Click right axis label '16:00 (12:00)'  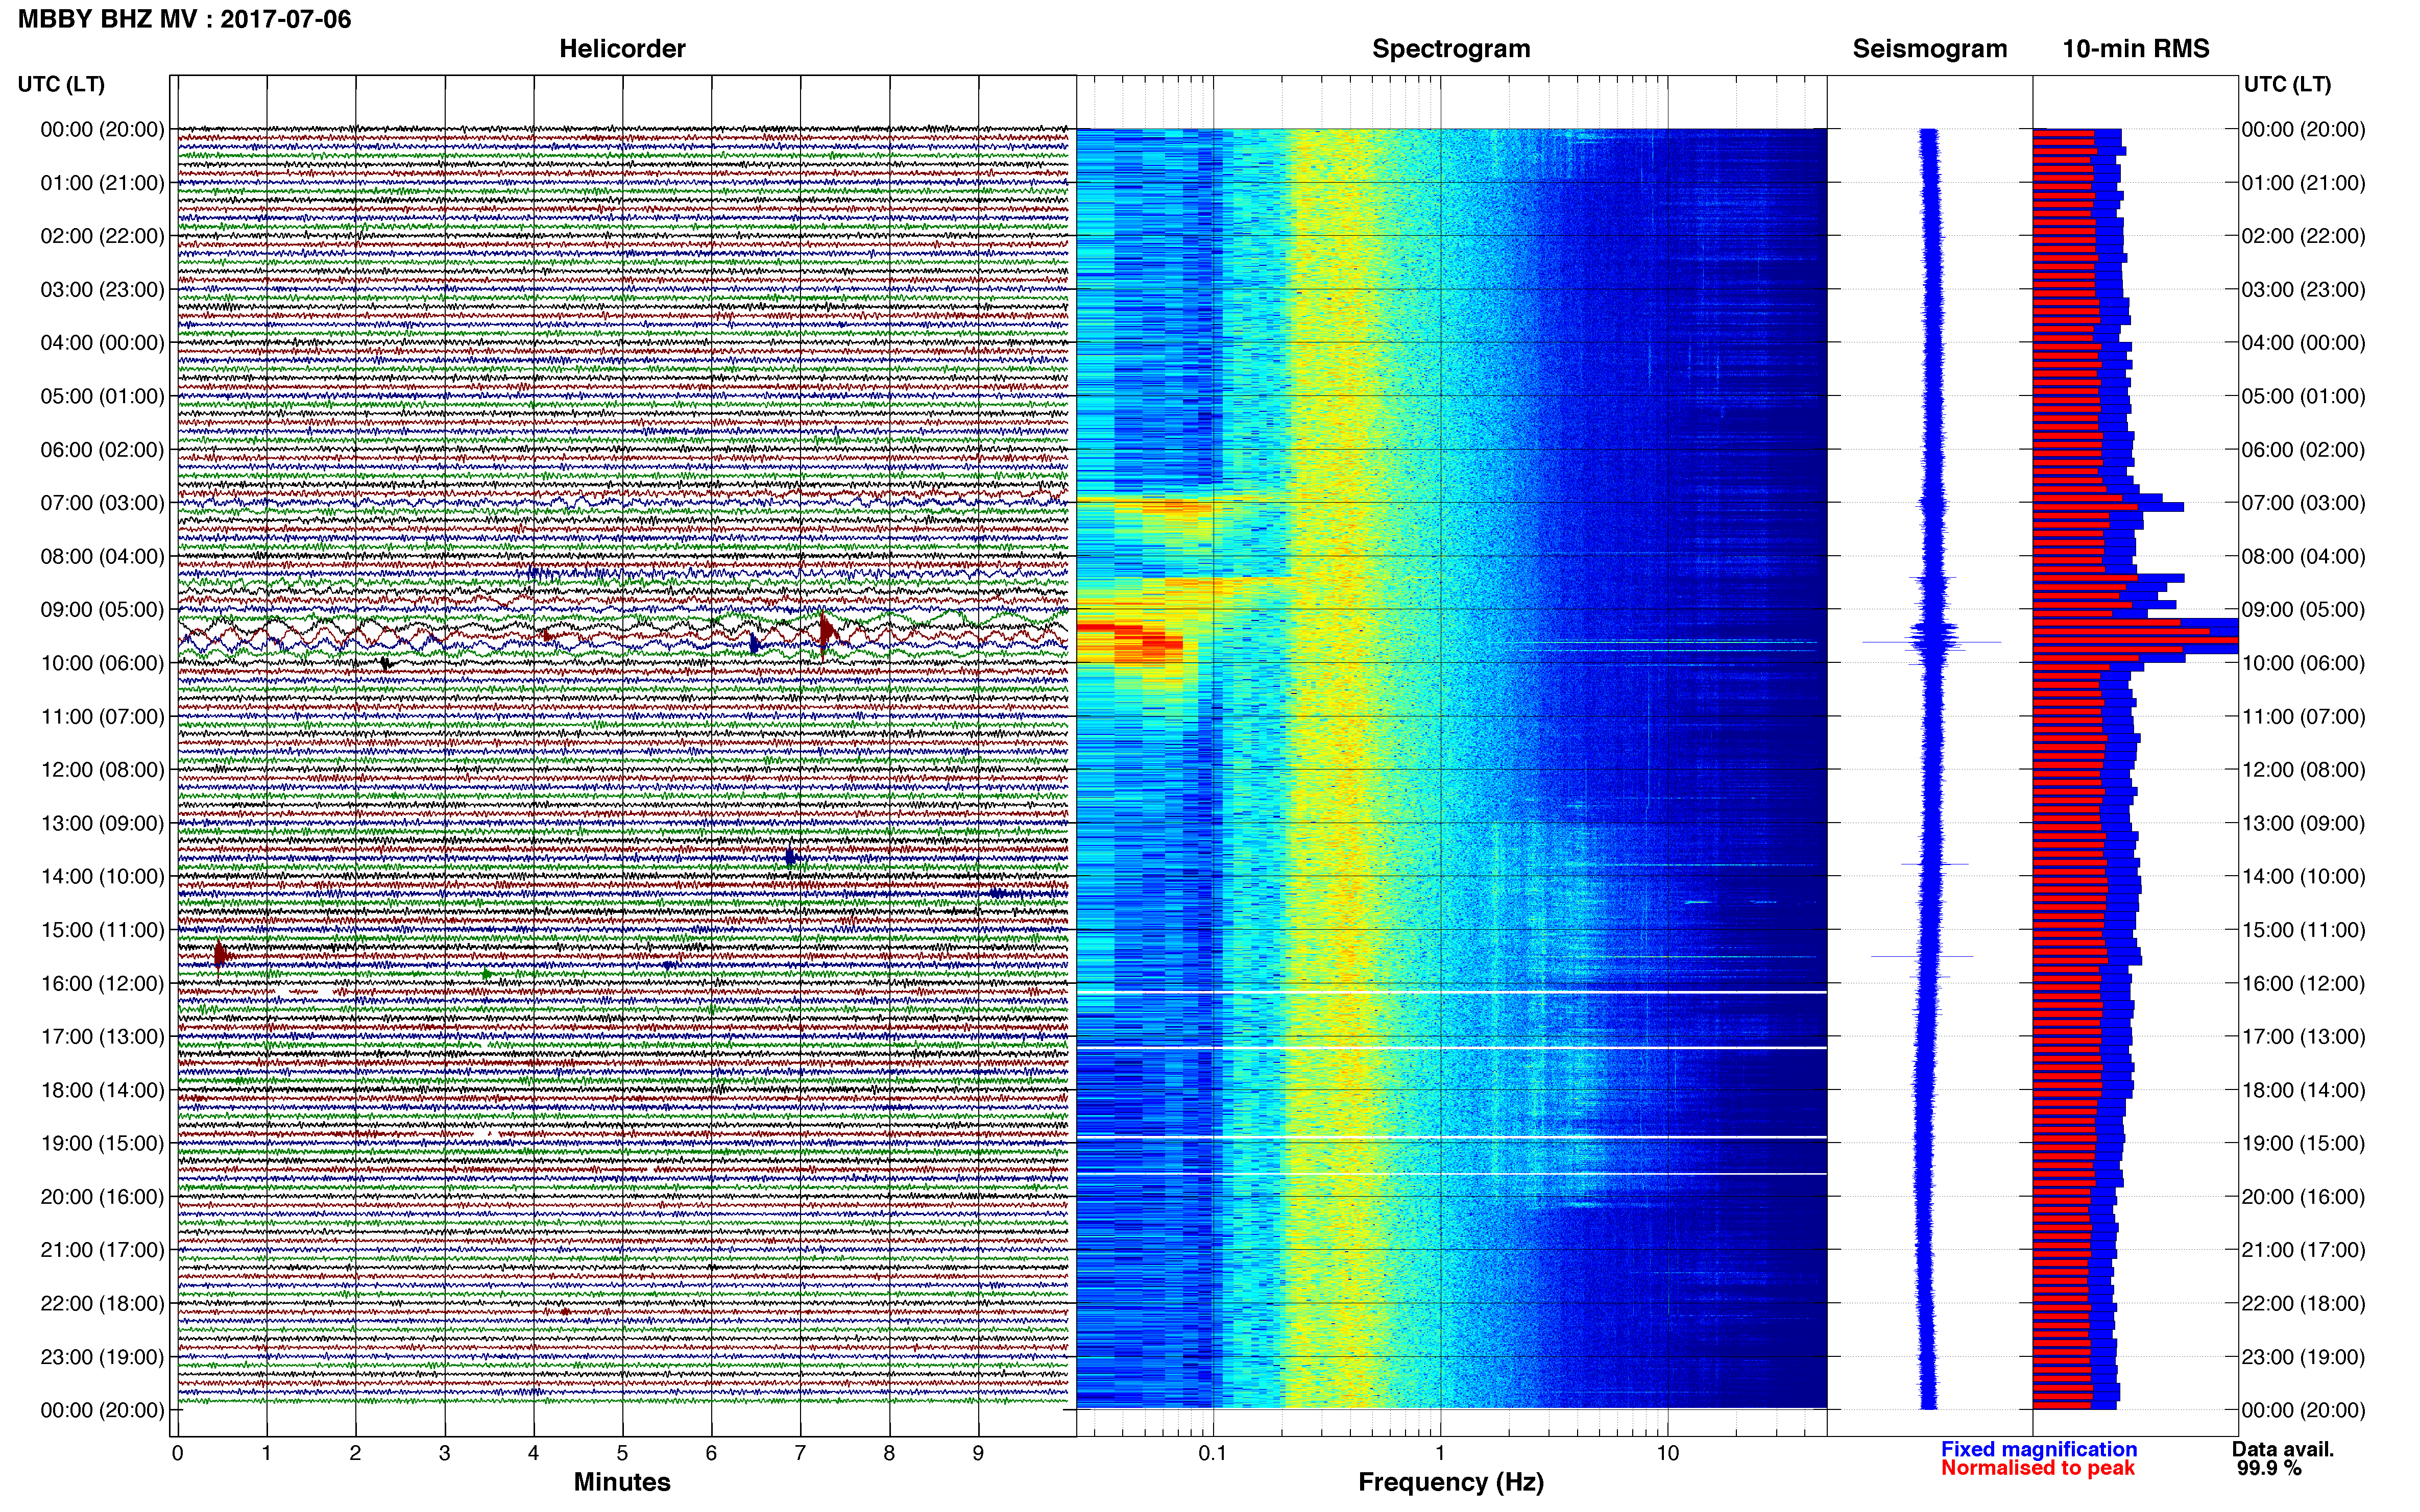click(x=2304, y=983)
